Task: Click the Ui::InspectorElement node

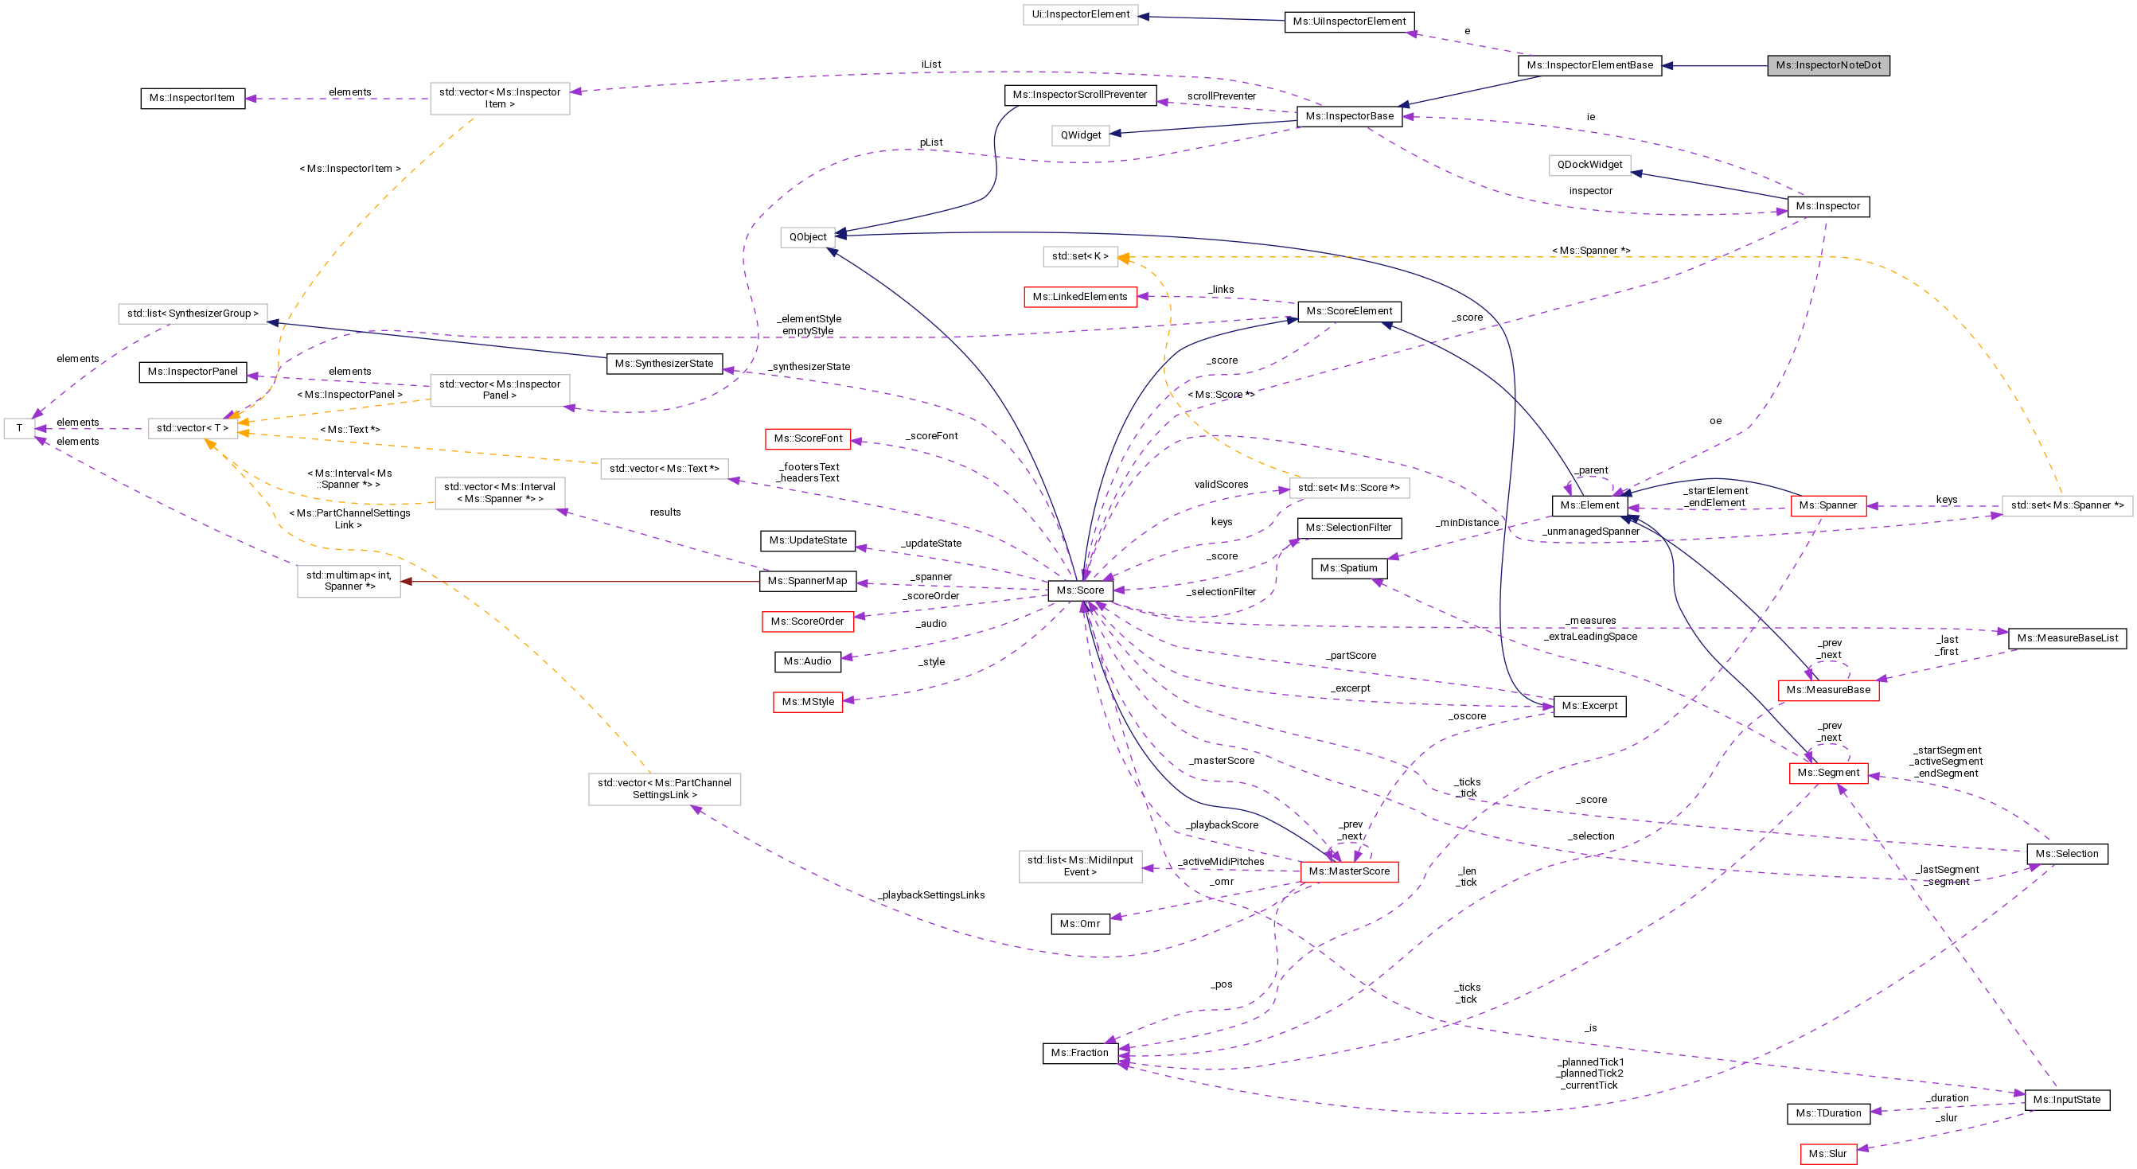Action: (1080, 14)
